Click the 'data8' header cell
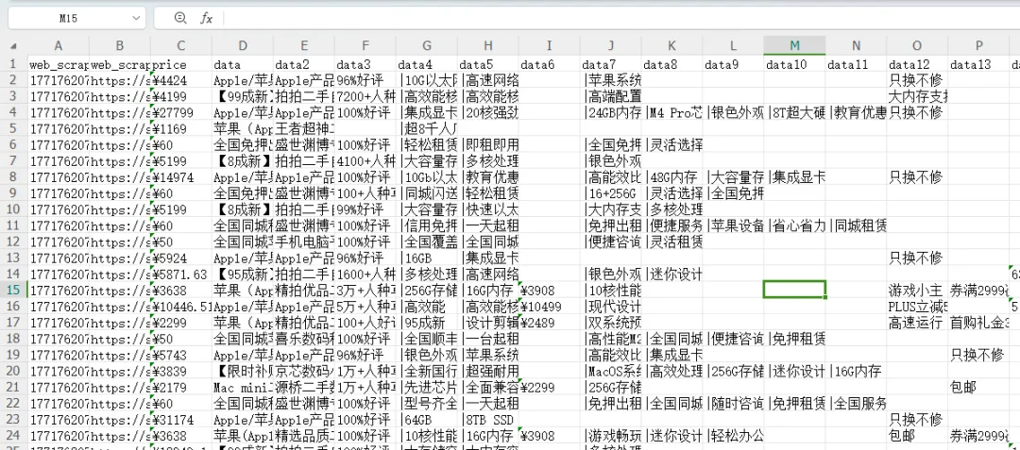 click(x=672, y=64)
